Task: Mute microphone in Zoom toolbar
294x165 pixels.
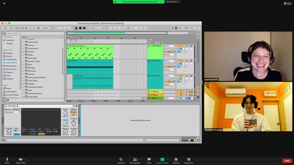Action: pos(7,160)
